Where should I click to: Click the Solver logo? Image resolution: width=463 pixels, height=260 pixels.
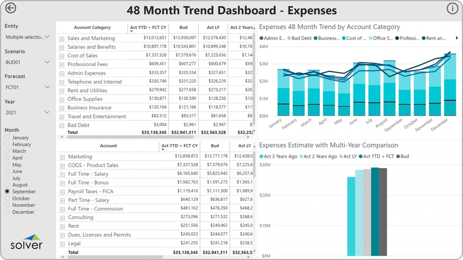[26, 242]
